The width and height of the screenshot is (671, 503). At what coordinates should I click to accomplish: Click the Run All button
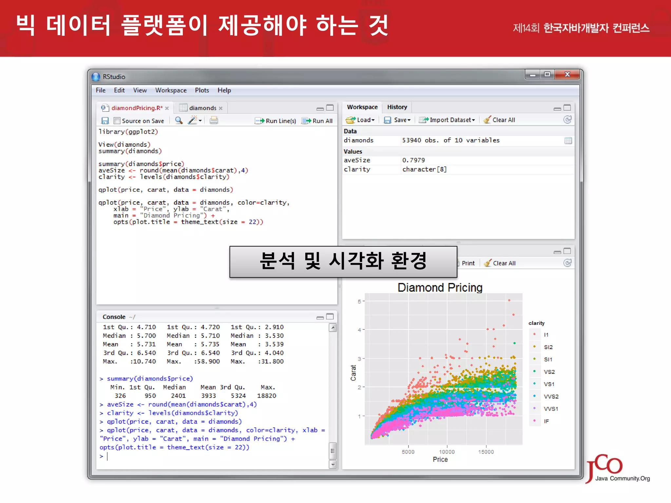coord(317,121)
